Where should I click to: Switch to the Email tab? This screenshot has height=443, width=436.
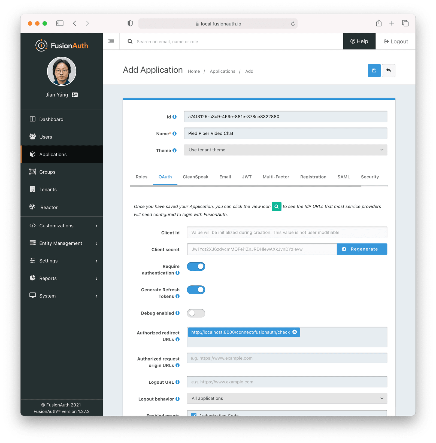coord(225,177)
